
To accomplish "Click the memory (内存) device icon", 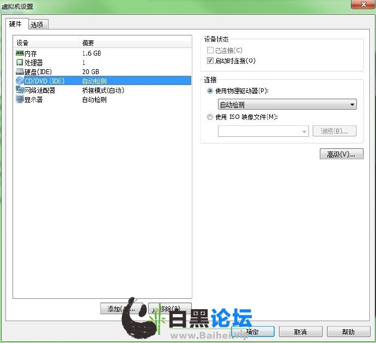I will pos(20,53).
